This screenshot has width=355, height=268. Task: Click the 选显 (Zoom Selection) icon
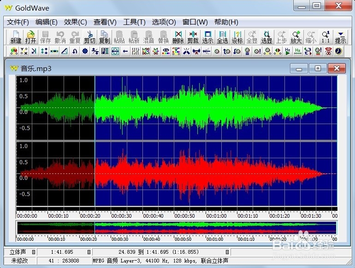[266, 37]
